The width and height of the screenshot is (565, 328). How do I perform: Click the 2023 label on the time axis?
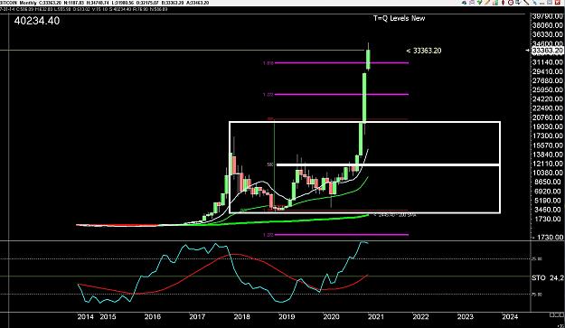(466, 317)
